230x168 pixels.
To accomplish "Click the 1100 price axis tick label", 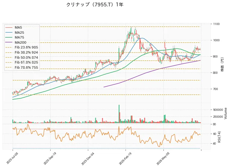I will (216, 24).
